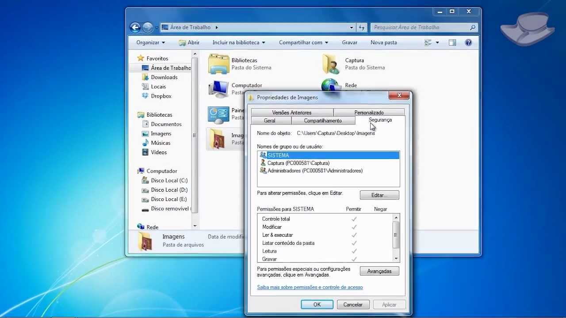Select the Computador icon in file list

click(218, 88)
